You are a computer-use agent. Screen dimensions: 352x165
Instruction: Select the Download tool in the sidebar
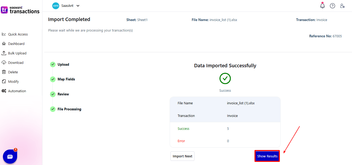click(16, 63)
